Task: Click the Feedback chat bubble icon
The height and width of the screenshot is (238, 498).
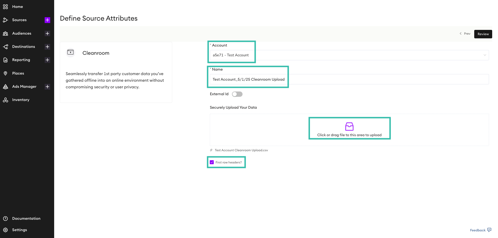Action: (x=489, y=230)
